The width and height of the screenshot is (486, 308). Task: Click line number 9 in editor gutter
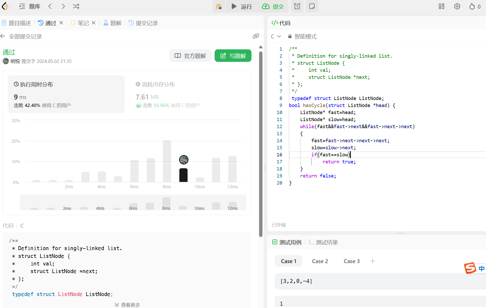[281, 105]
